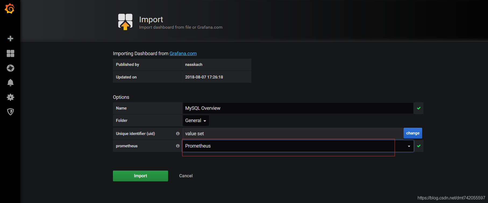Click the Cancel link
Viewport: 488px width, 203px height.
(186, 176)
